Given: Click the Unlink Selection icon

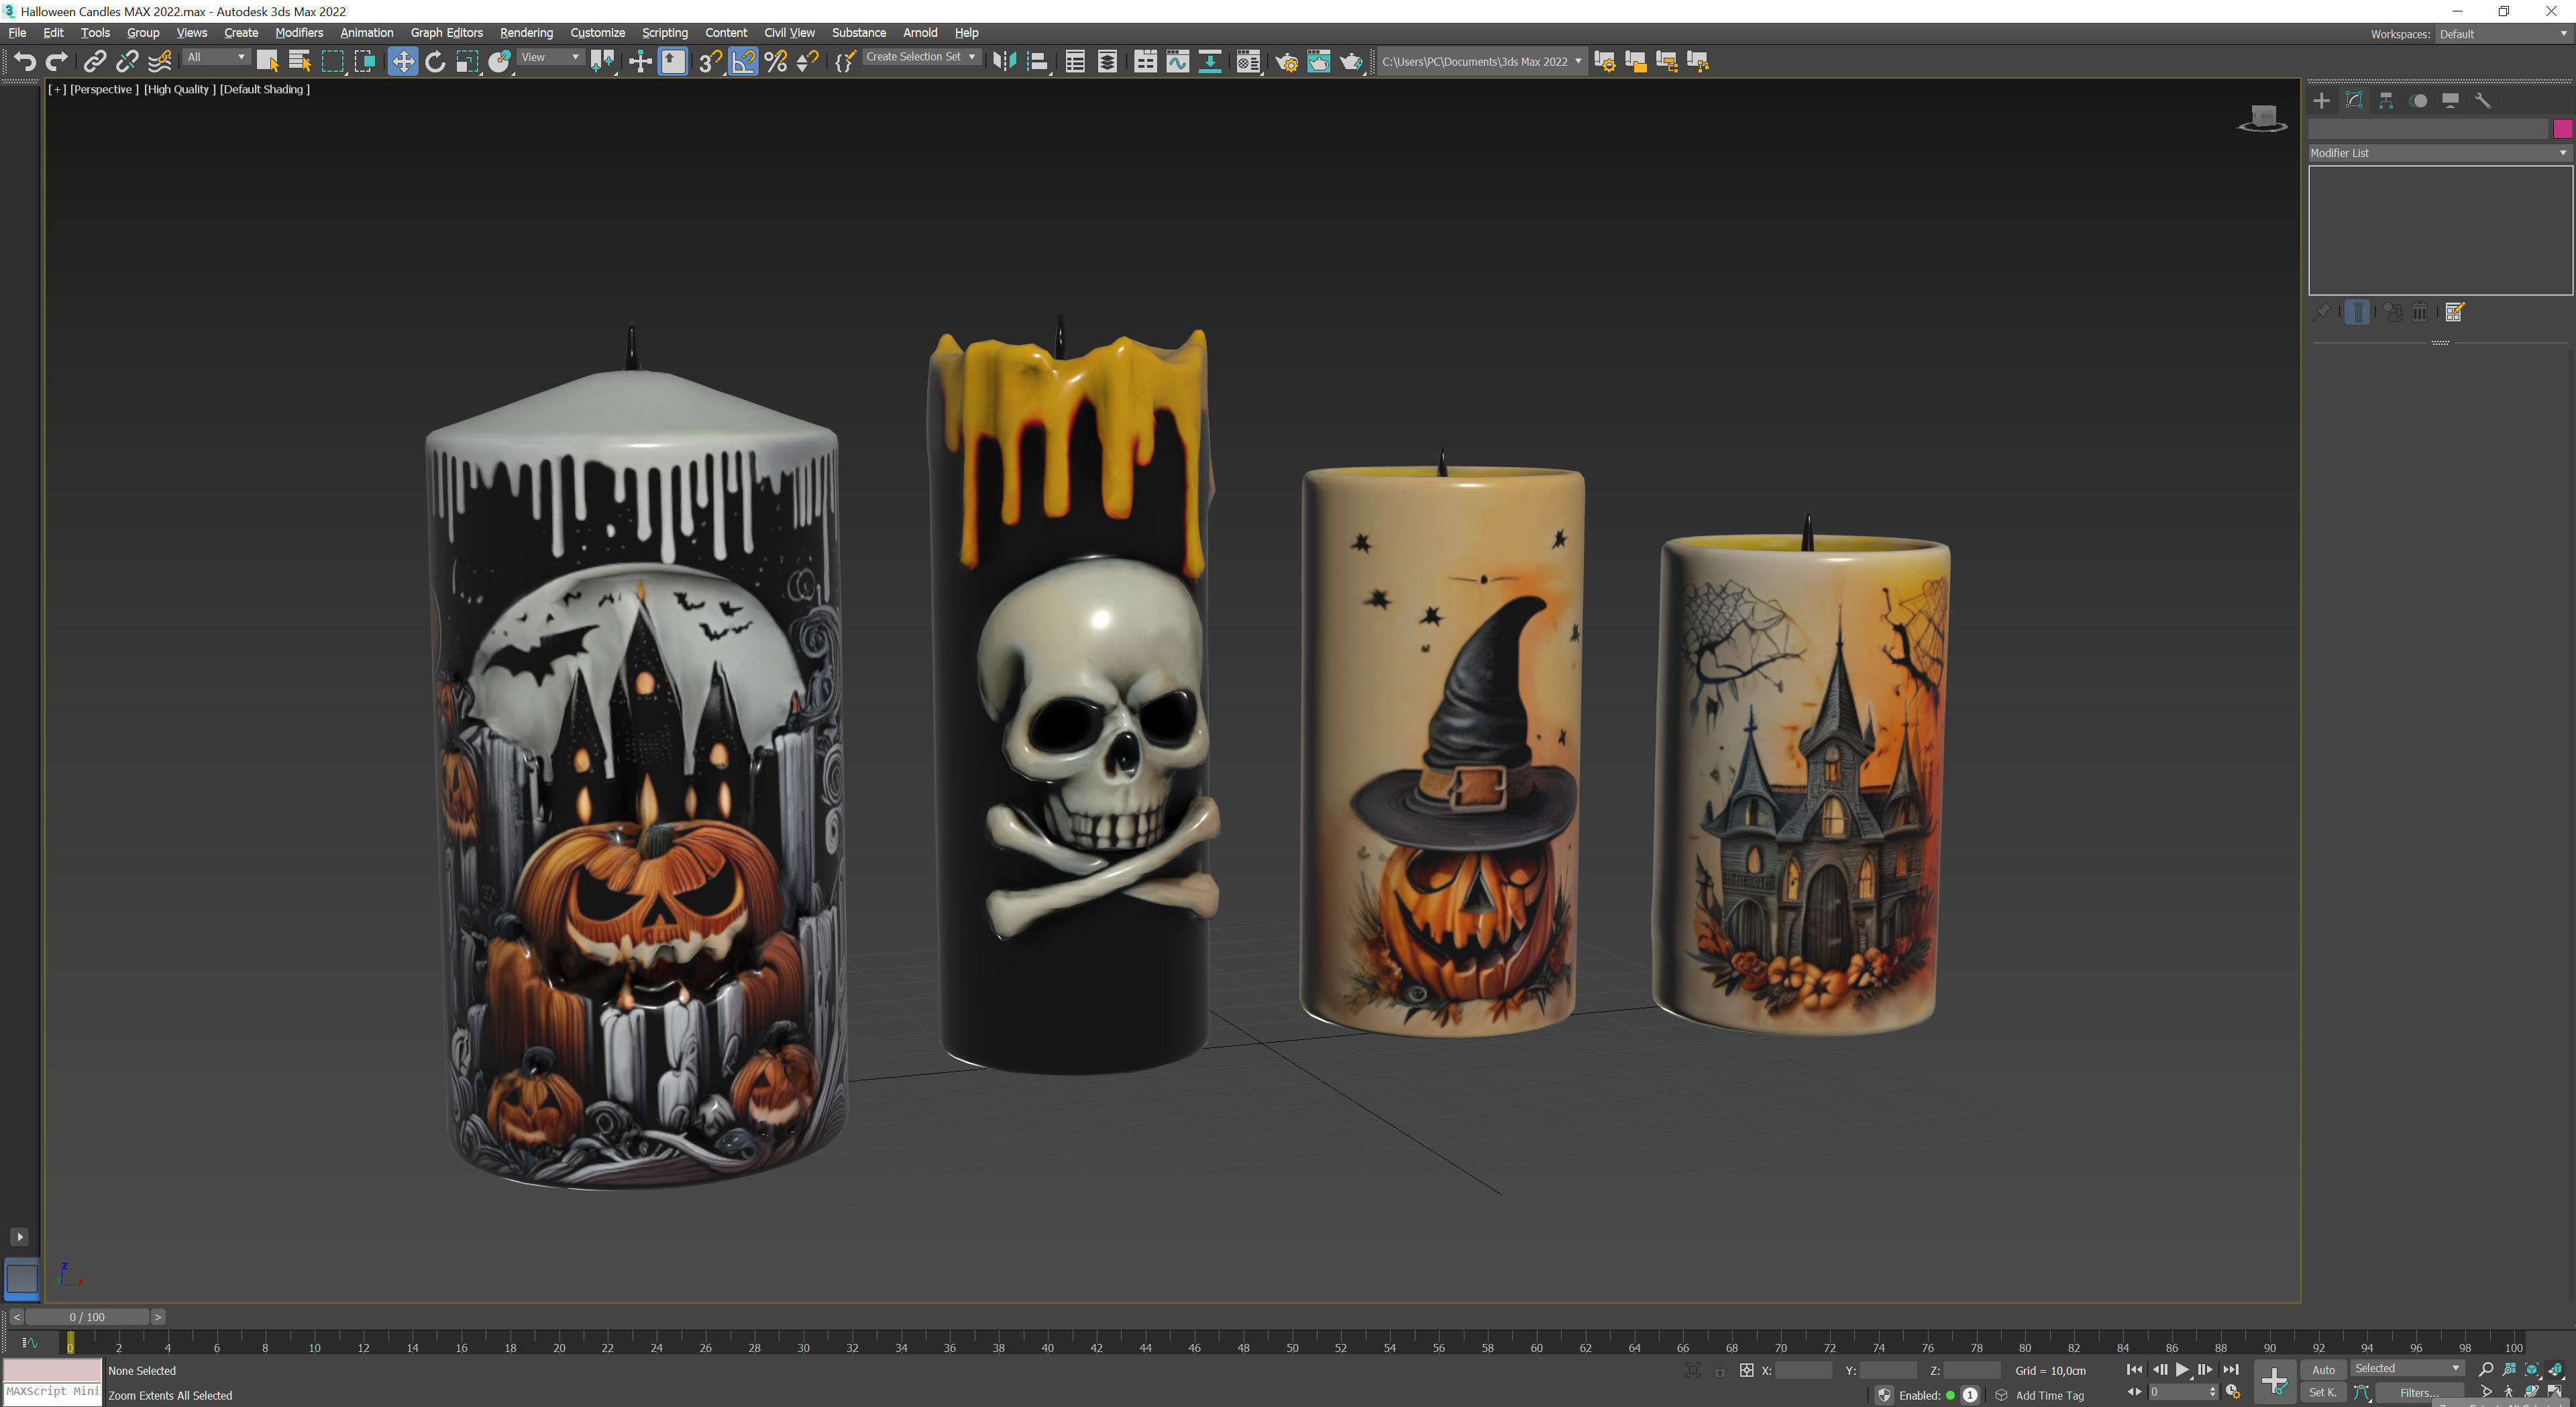Looking at the screenshot, I should click(x=126, y=62).
